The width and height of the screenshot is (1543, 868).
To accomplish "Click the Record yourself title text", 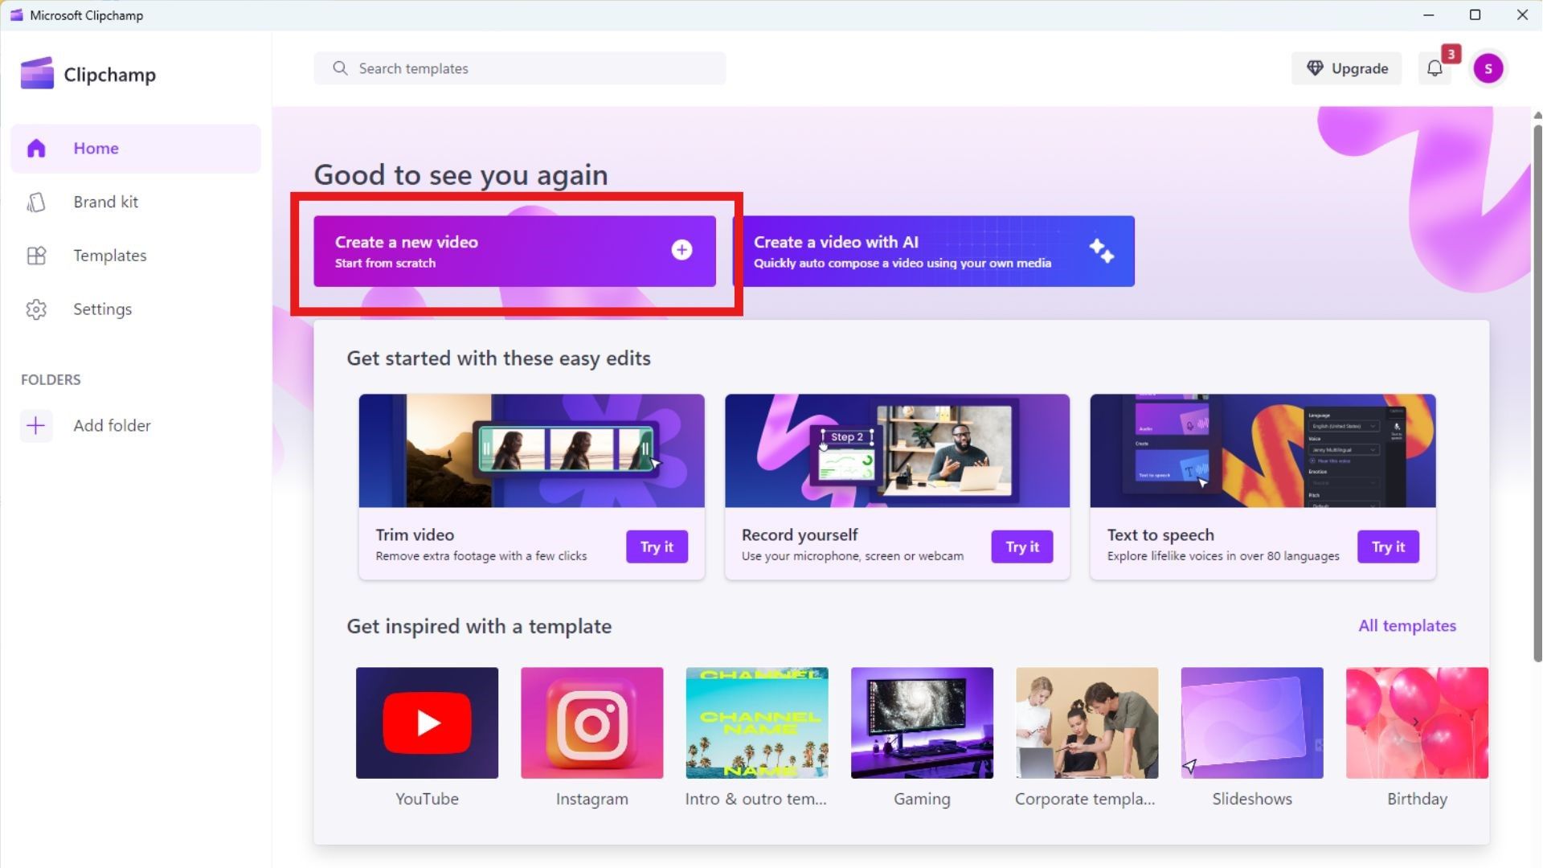I will pos(800,534).
